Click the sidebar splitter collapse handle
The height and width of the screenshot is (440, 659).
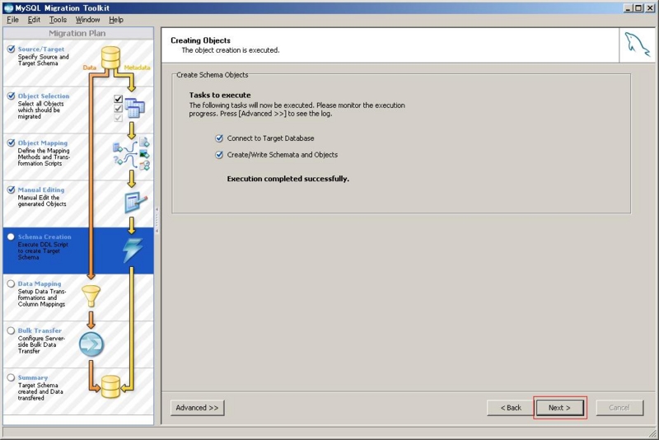157,219
